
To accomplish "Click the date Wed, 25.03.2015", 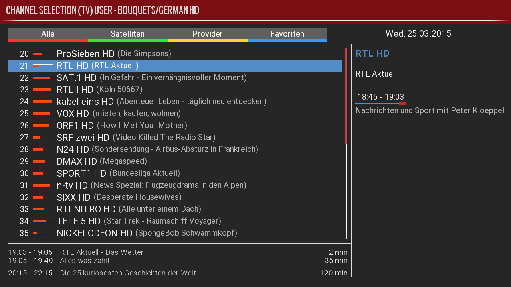I will tap(418, 34).
